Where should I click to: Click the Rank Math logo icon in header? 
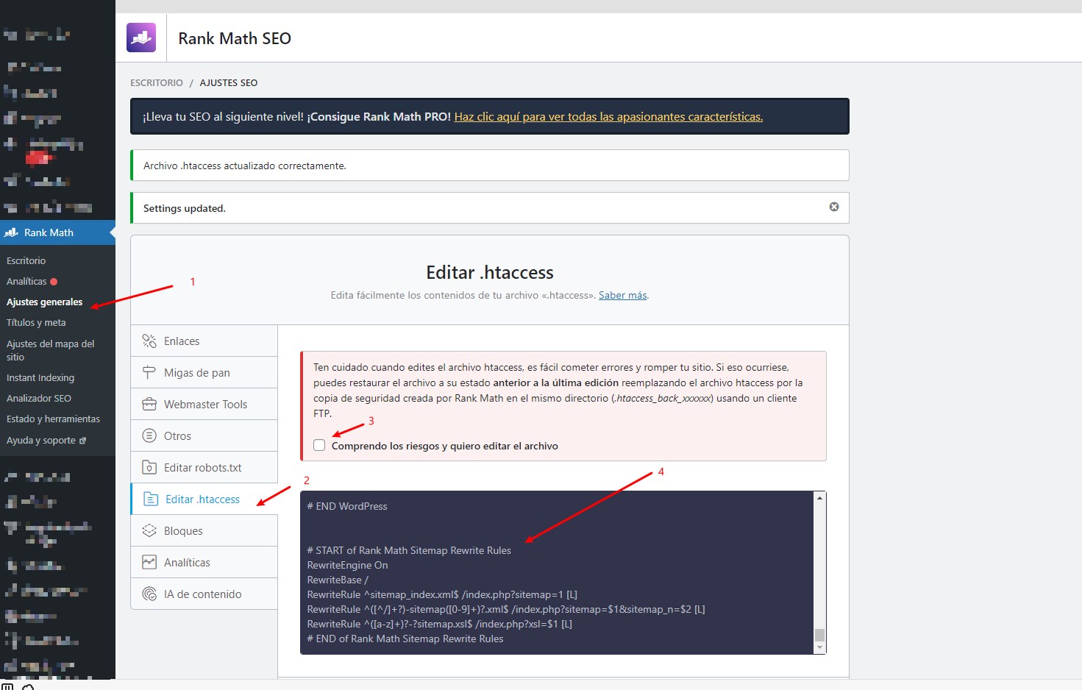(141, 38)
